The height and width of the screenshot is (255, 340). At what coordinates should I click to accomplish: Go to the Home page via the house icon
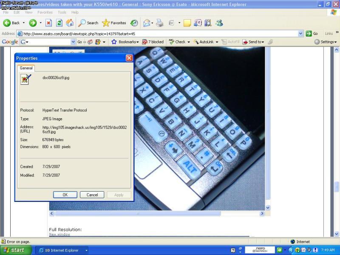(x=70, y=23)
